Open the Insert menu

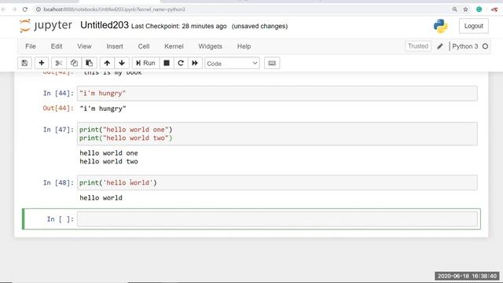pyautogui.click(x=115, y=46)
